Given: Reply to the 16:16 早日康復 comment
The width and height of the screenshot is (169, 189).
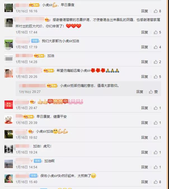Looking at the screenshot, I should point(145,11).
